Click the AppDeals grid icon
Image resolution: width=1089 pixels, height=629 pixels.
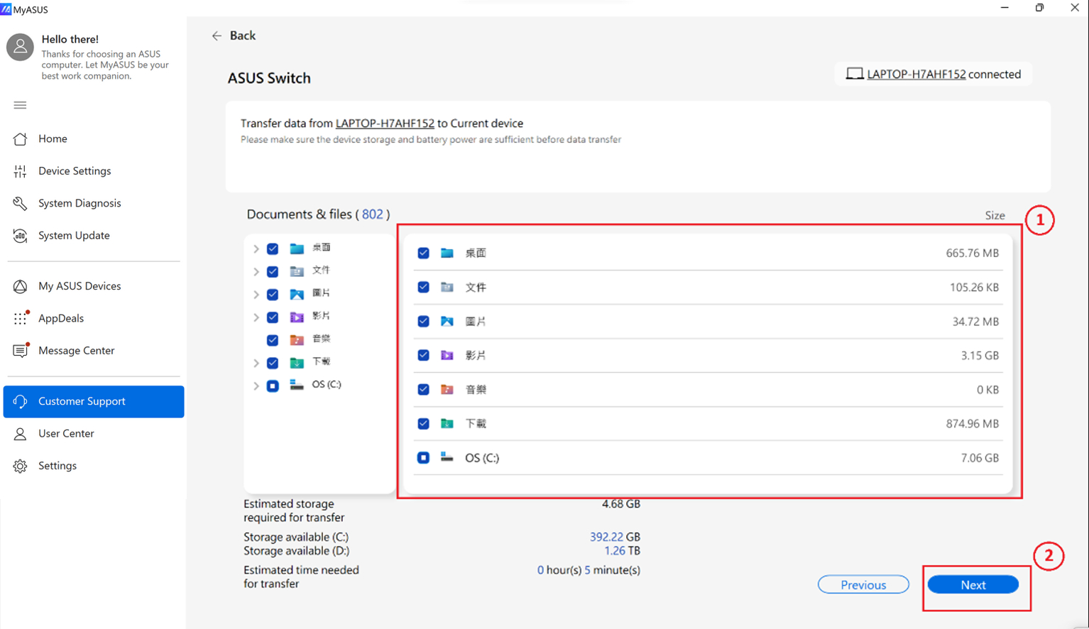pos(20,319)
